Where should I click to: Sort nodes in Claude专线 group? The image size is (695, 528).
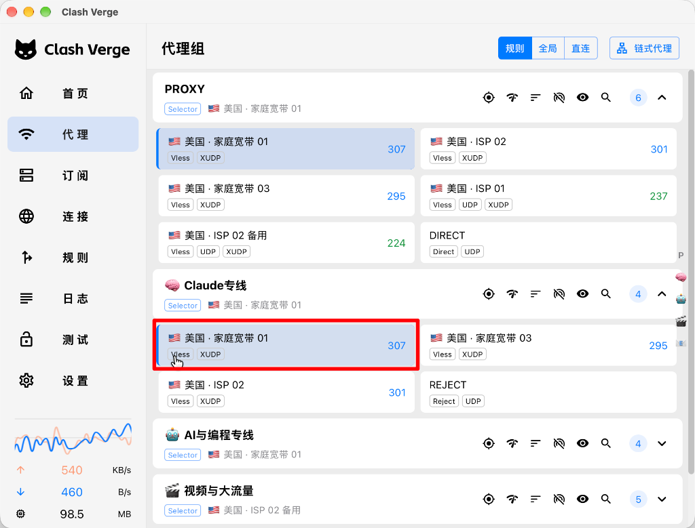[536, 294]
